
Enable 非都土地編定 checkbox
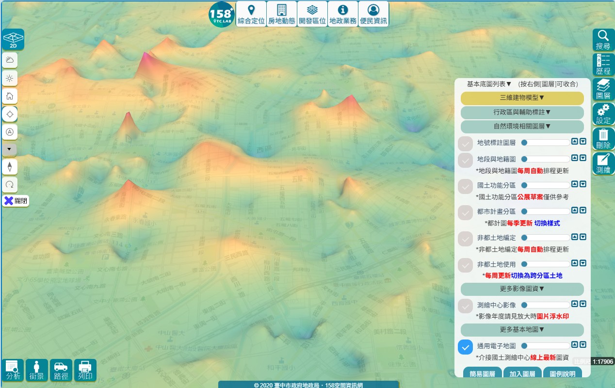(x=465, y=239)
